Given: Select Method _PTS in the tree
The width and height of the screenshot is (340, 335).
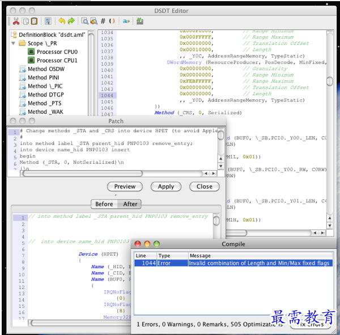Looking at the screenshot, I should (x=44, y=103).
